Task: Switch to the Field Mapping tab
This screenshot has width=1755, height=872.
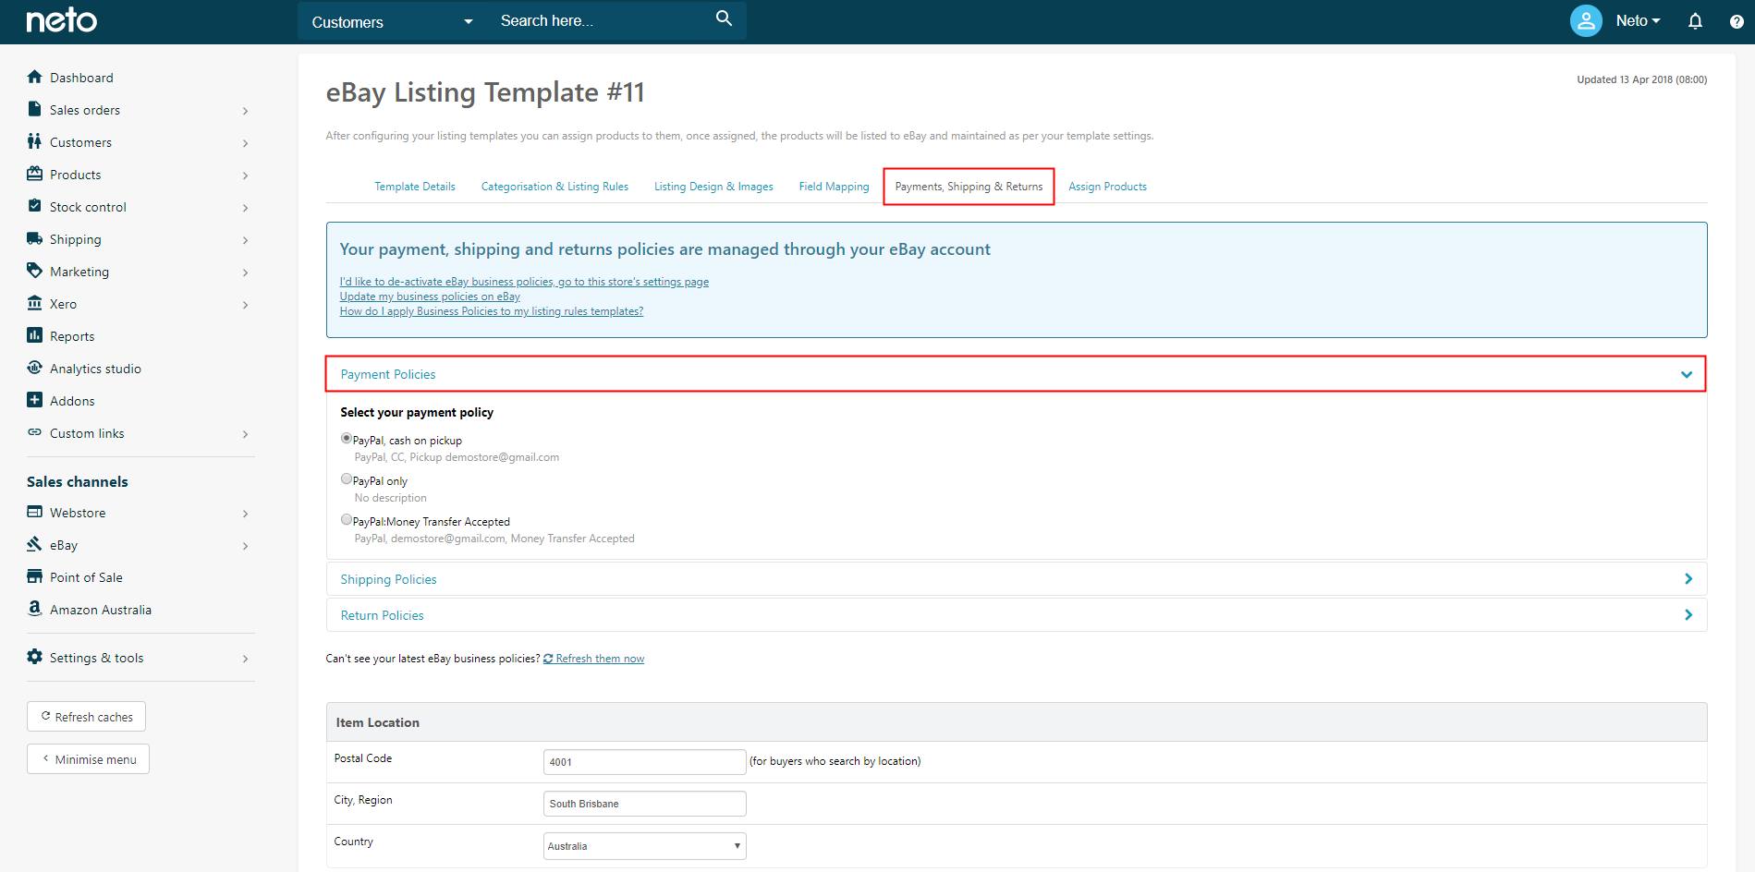Action: tap(834, 187)
